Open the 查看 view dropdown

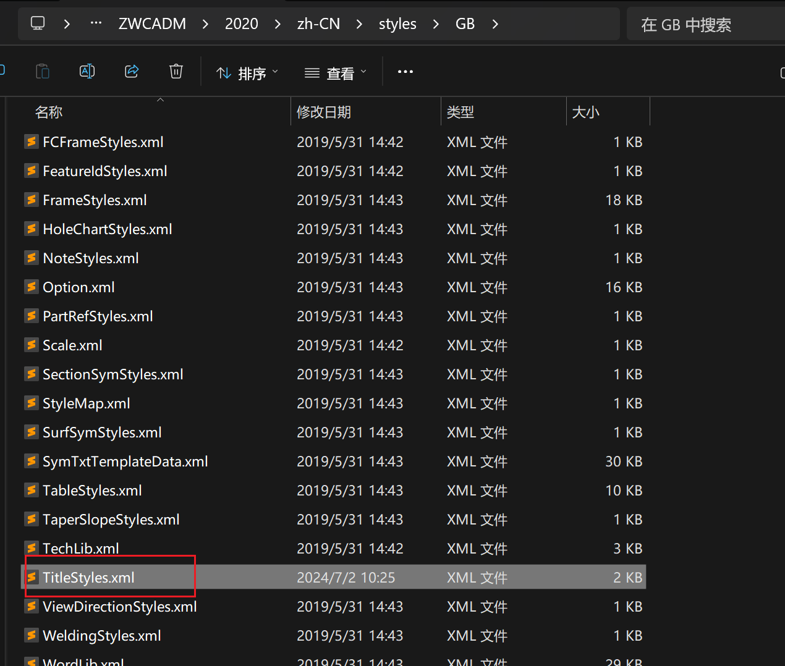click(x=336, y=74)
